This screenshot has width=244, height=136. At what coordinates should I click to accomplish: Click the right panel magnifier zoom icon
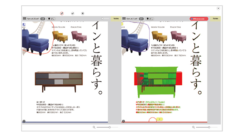click(193, 127)
